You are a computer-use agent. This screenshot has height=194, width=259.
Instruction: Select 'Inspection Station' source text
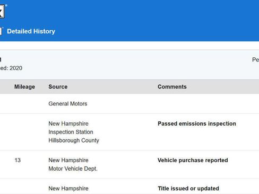pos(71,132)
